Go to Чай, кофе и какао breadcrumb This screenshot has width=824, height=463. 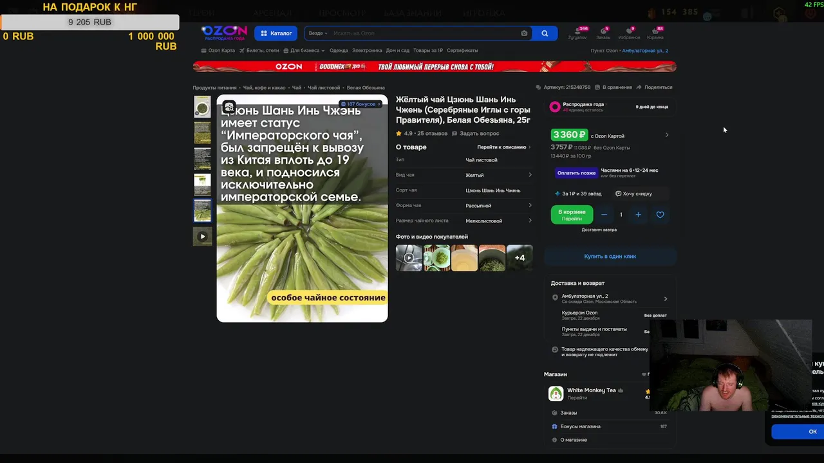(264, 87)
